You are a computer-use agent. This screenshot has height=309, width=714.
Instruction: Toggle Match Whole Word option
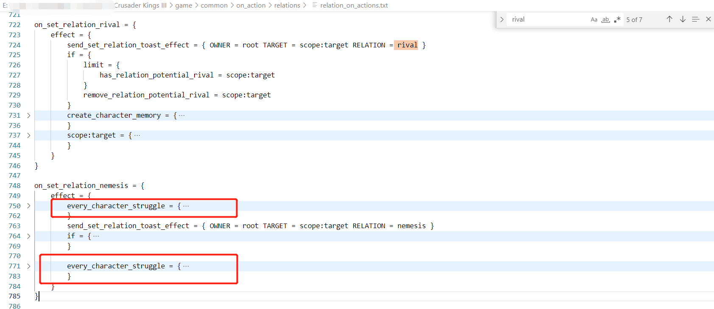[605, 19]
